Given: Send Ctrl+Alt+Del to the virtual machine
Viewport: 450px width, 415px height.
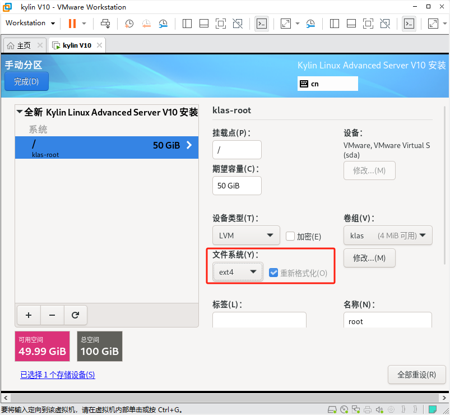Looking at the screenshot, I should [x=105, y=23].
